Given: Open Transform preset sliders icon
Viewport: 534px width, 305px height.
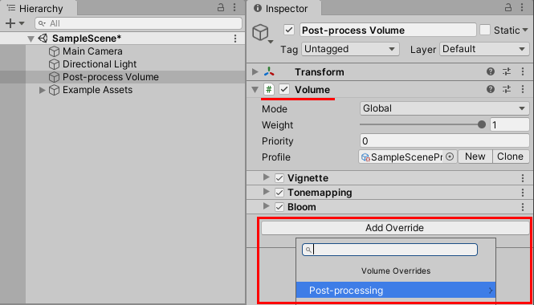Looking at the screenshot, I should 507,71.
